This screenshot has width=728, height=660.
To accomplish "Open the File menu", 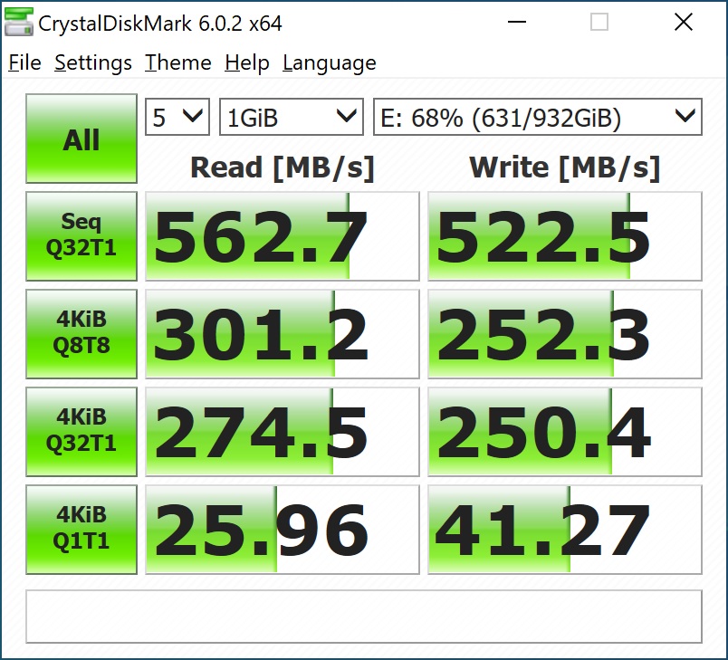I will (24, 62).
